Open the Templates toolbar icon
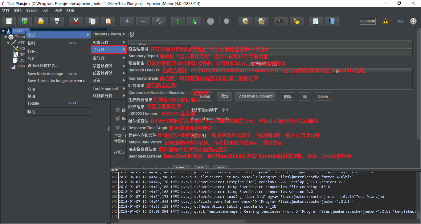The image size is (421, 224). pyautogui.click(x=25, y=21)
